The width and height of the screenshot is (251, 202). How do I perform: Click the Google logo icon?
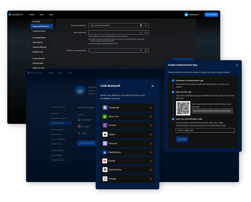(105, 179)
